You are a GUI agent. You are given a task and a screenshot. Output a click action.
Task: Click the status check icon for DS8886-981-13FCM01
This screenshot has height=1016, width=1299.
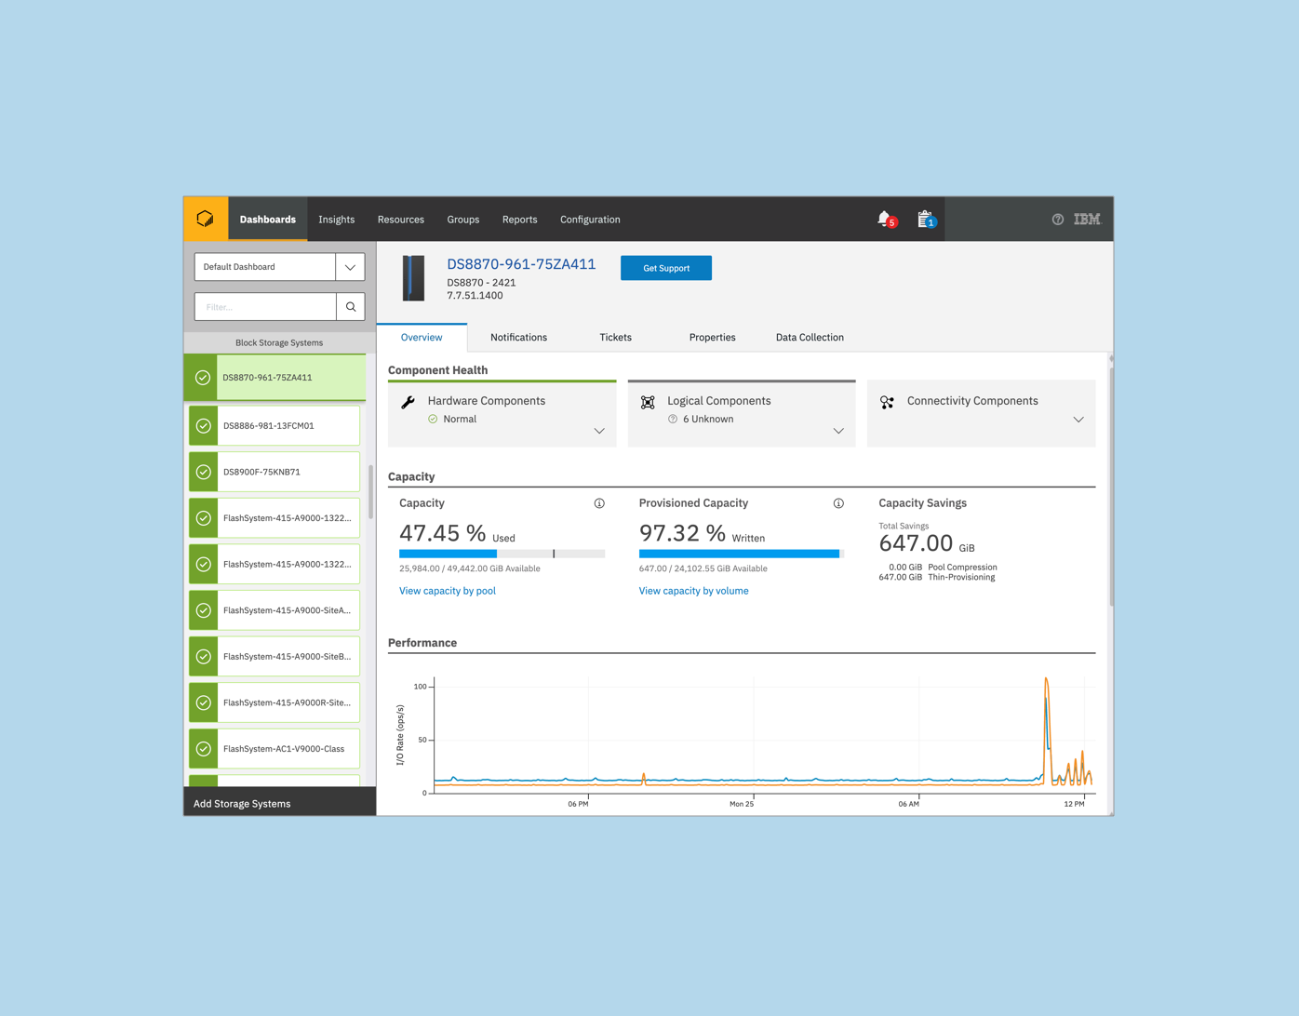[x=204, y=426]
